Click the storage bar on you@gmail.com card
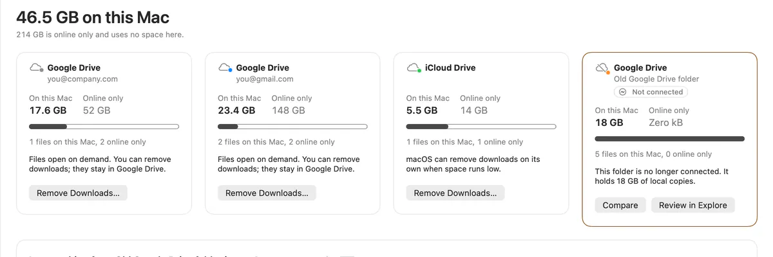This screenshot has height=257, width=773. 292,127
